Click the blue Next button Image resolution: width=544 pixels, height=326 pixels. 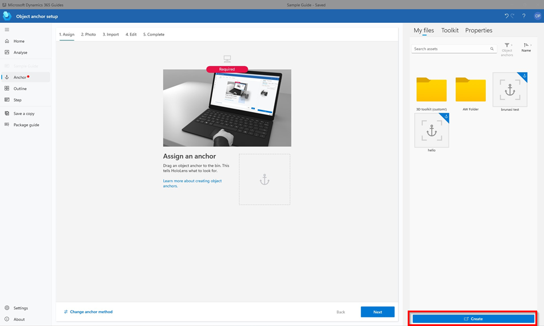pyautogui.click(x=377, y=312)
